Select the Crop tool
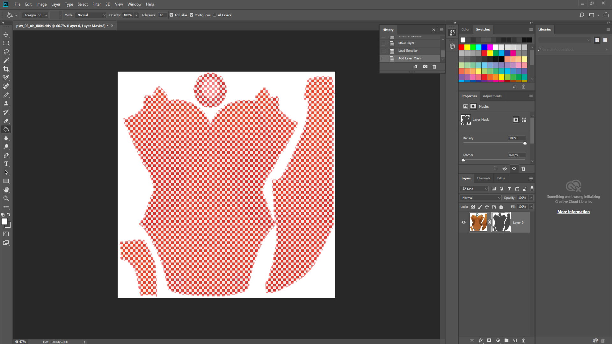This screenshot has width=612, height=344. (6, 69)
